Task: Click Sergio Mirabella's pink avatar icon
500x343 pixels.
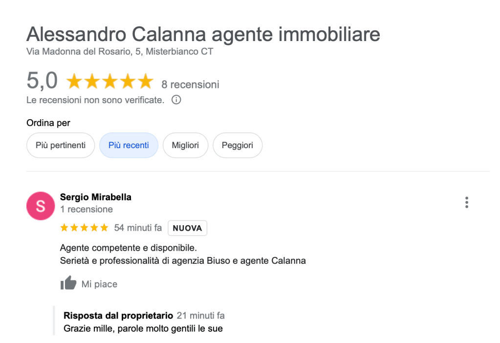Action: pyautogui.click(x=40, y=206)
